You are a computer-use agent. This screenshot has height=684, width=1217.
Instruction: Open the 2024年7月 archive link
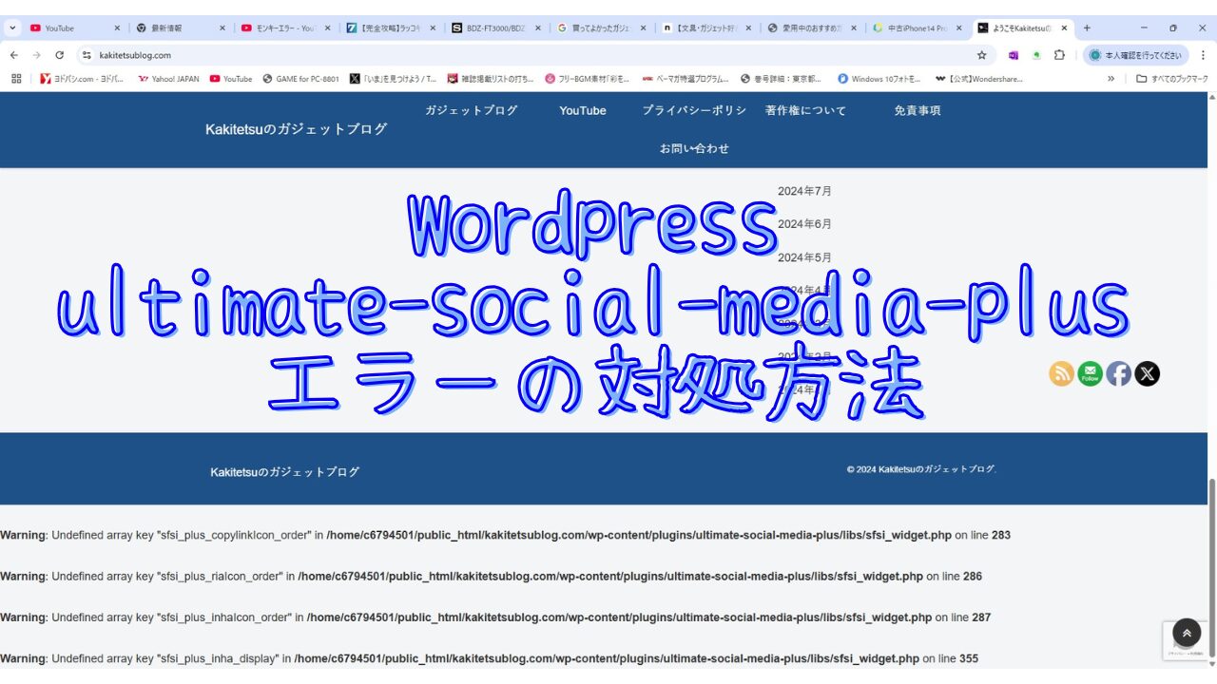(x=804, y=191)
